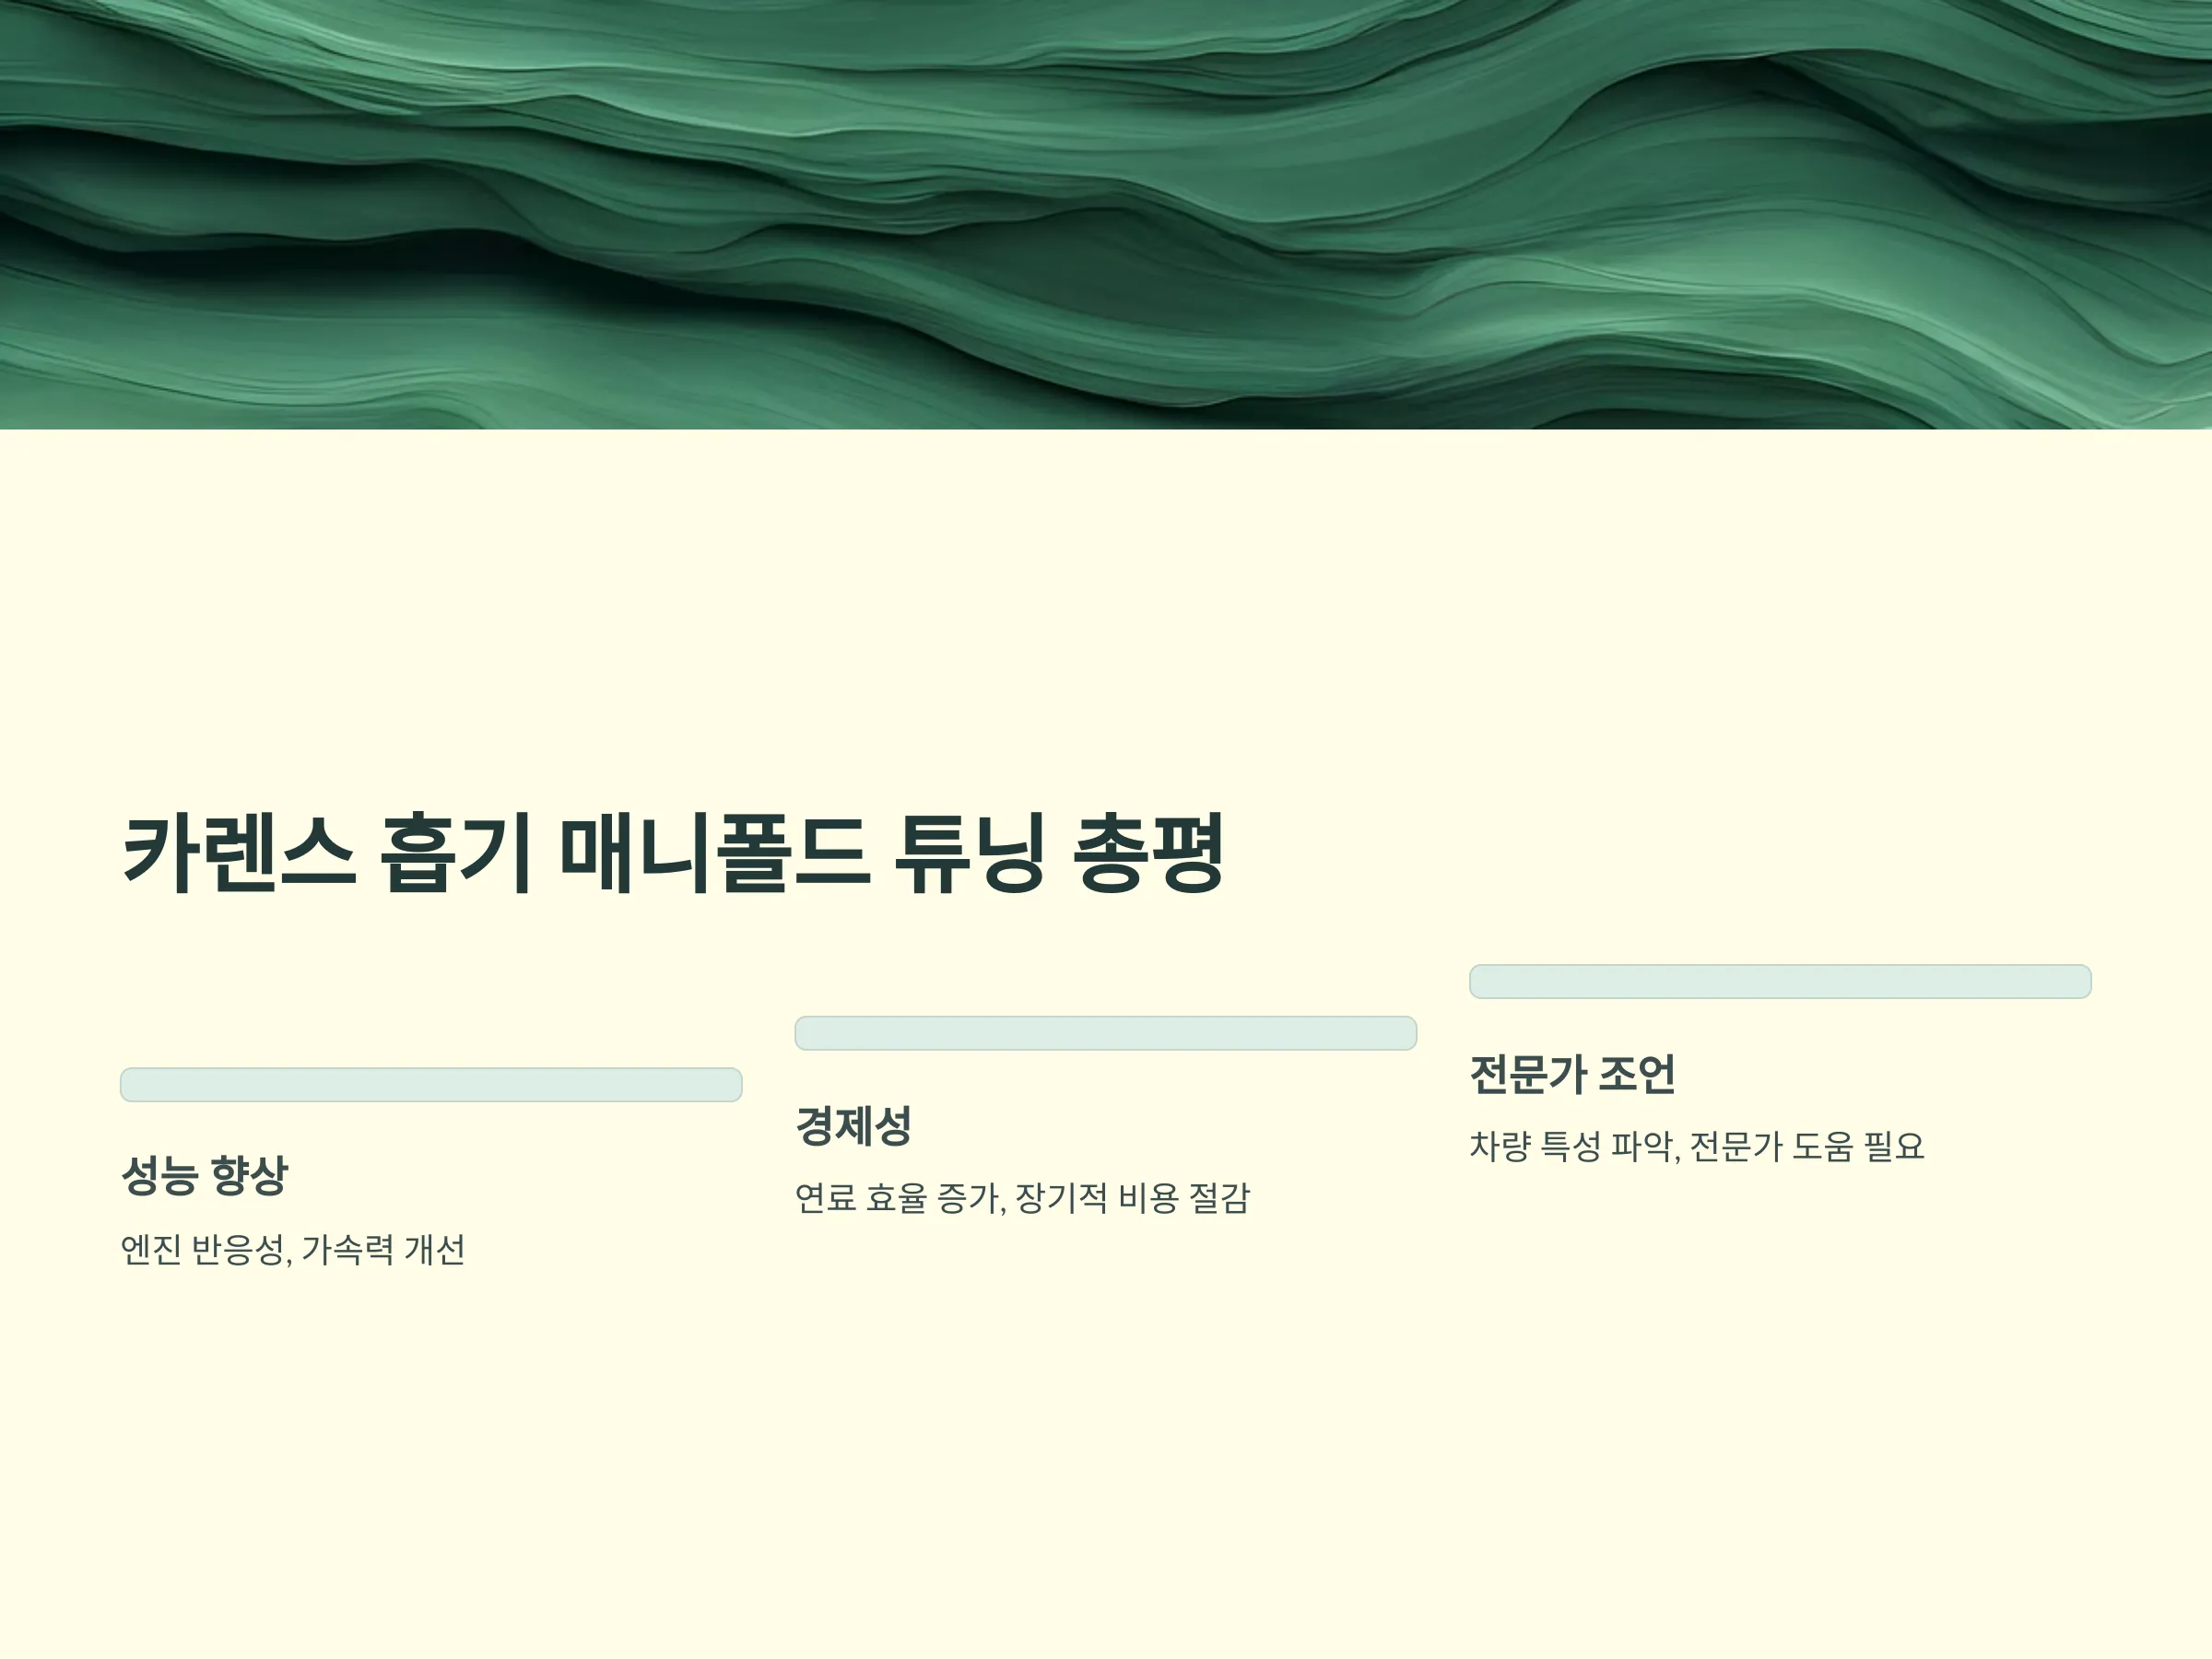This screenshot has width=2212, height=1659.
Task: Click the word 튜닝 in the title
Action: [969, 853]
